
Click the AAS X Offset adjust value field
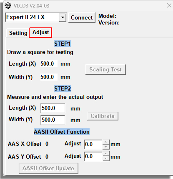pos(93,145)
